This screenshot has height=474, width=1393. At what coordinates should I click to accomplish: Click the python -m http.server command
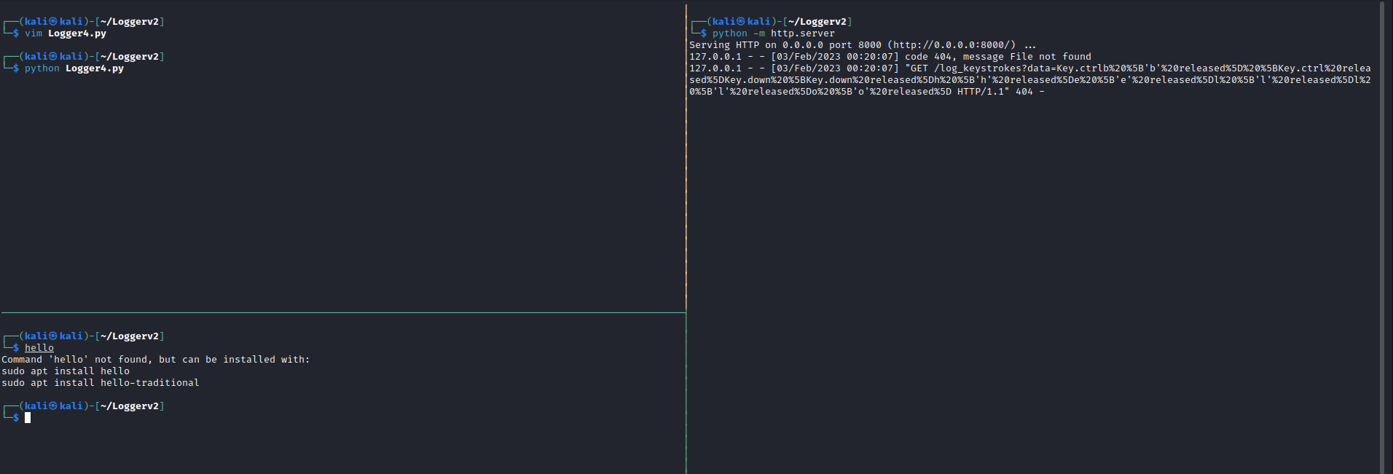(773, 33)
